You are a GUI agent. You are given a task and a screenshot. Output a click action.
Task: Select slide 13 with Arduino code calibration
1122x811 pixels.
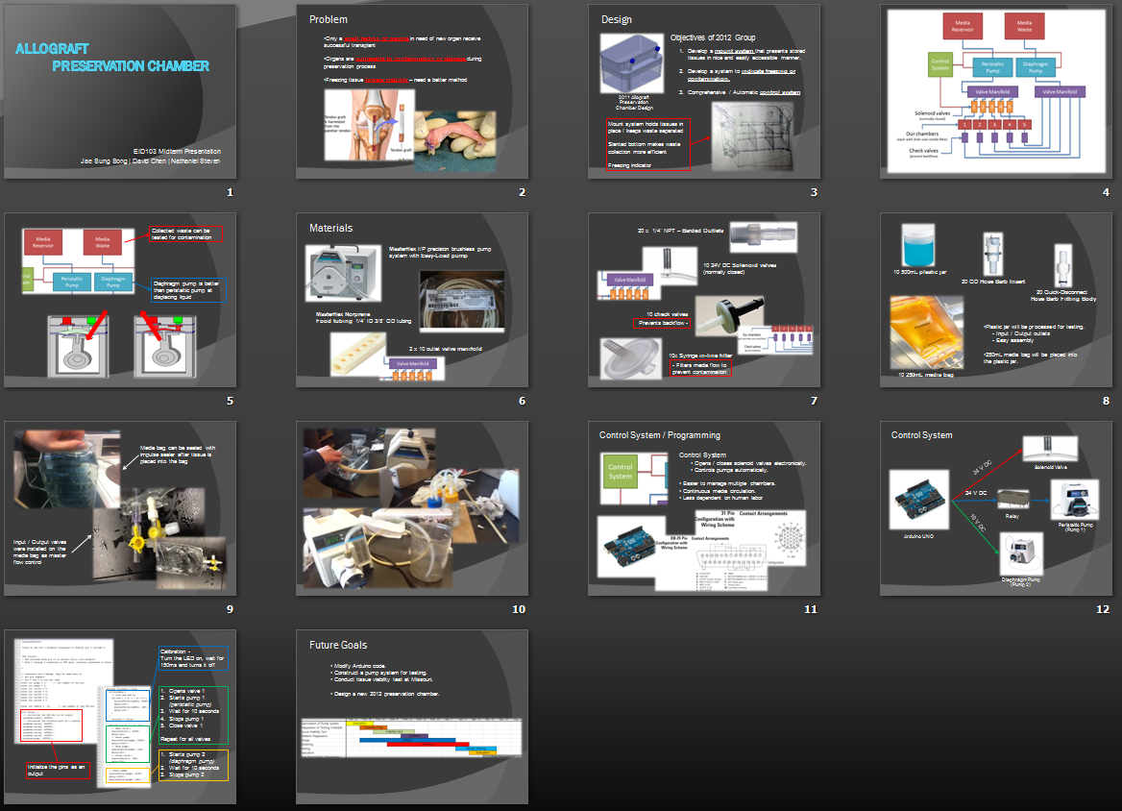click(120, 717)
